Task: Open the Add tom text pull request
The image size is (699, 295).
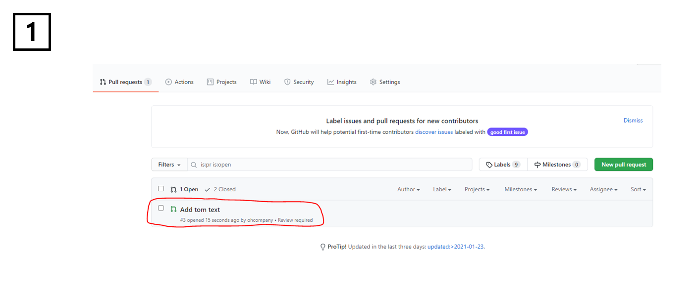Action: (x=200, y=210)
